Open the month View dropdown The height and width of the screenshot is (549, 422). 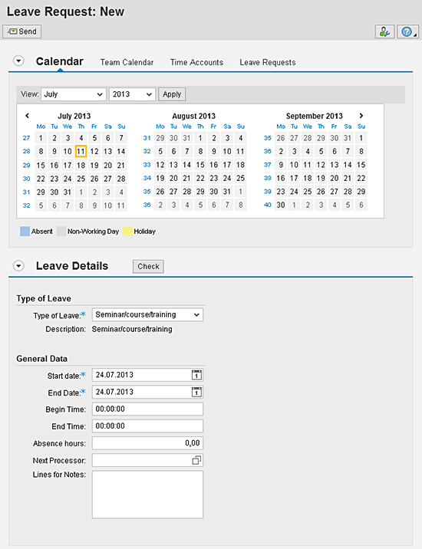click(74, 94)
